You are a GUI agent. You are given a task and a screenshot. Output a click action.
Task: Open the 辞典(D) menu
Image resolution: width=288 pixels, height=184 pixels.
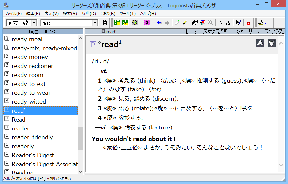point(89,14)
